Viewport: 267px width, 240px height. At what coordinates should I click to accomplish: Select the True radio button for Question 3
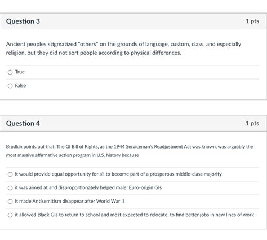pyautogui.click(x=10, y=72)
